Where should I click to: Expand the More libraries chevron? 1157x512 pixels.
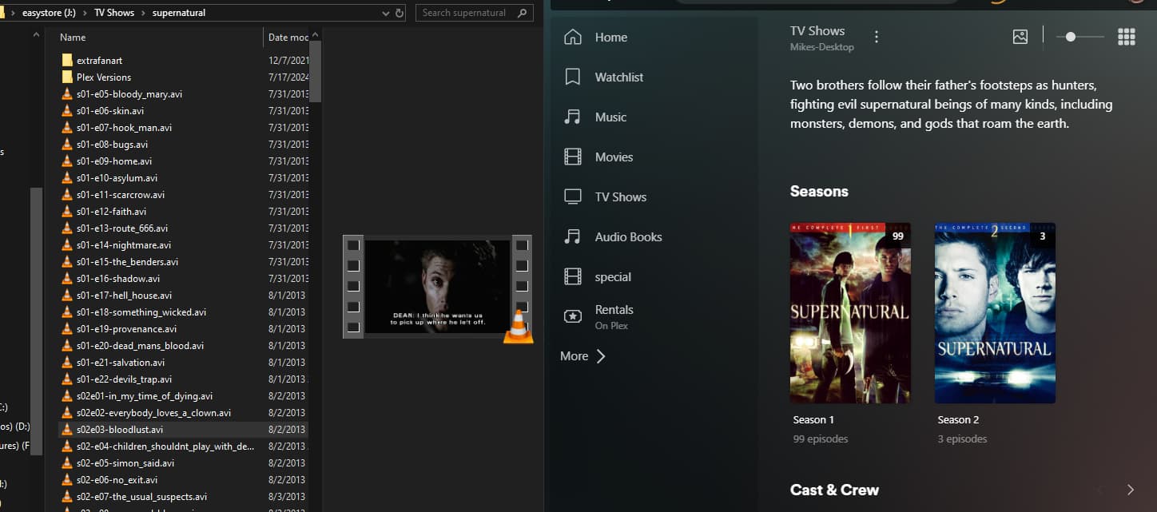(x=602, y=356)
